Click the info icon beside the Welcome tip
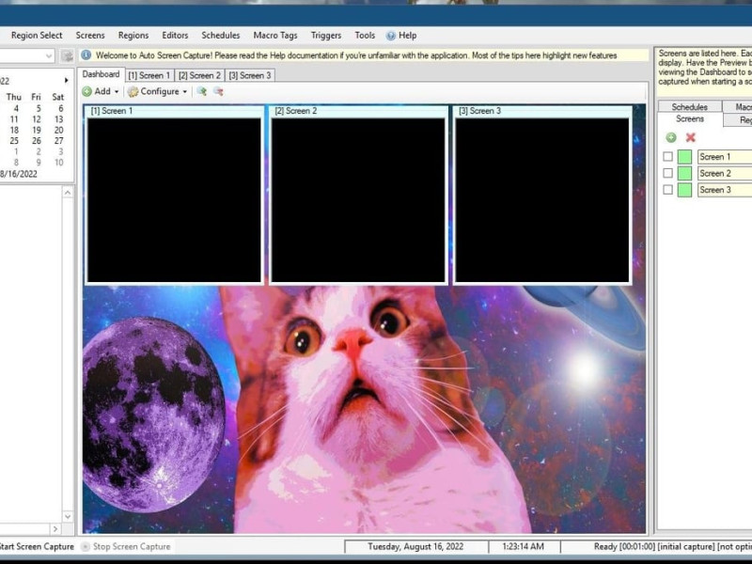This screenshot has height=564, width=752. pos(86,55)
